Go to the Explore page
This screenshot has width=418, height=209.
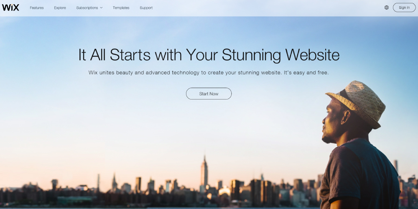(x=60, y=8)
